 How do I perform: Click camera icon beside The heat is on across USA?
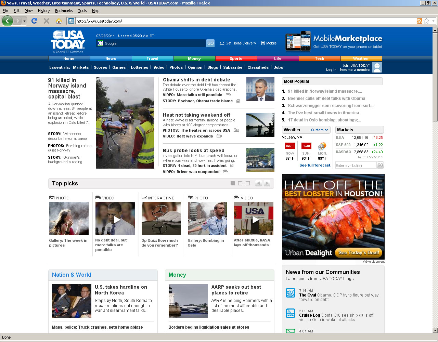click(236, 130)
